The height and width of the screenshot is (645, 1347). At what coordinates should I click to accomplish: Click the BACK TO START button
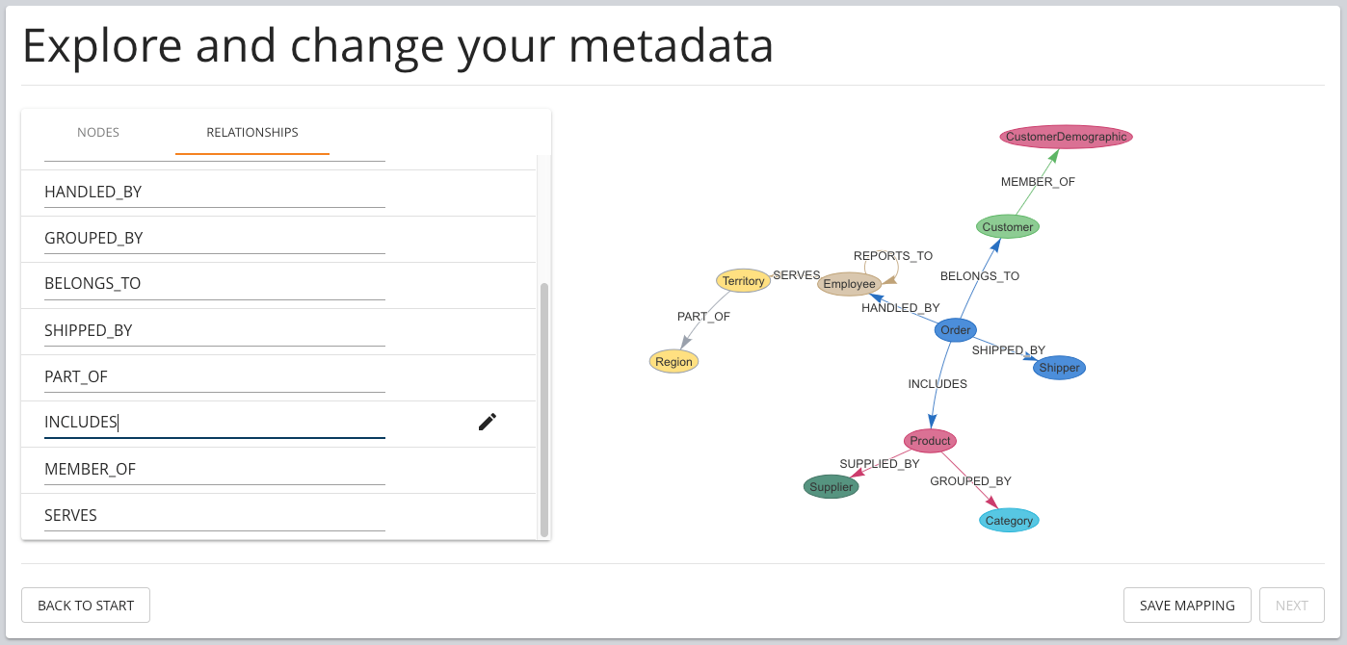(86, 606)
